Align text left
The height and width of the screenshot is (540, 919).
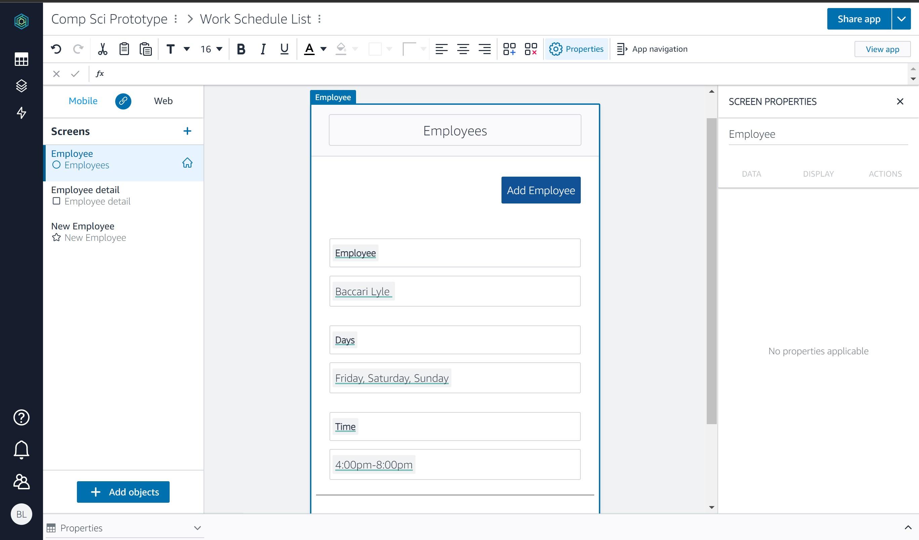(x=441, y=49)
